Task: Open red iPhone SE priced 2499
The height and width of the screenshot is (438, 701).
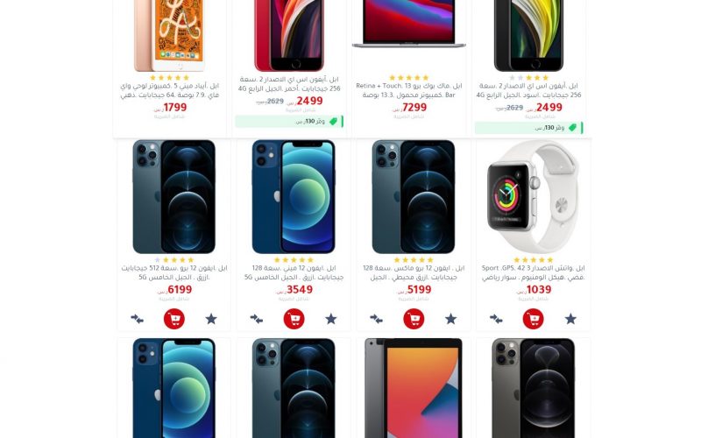Action: 289,84
